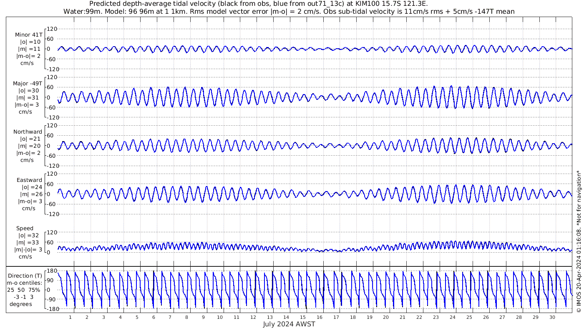Click the 180 tick on Direction axis

(51, 271)
